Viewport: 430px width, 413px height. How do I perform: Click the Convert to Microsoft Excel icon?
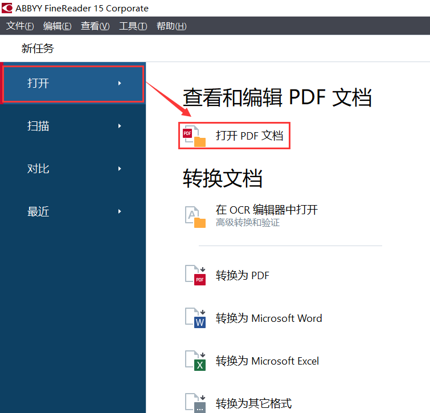[x=195, y=361]
